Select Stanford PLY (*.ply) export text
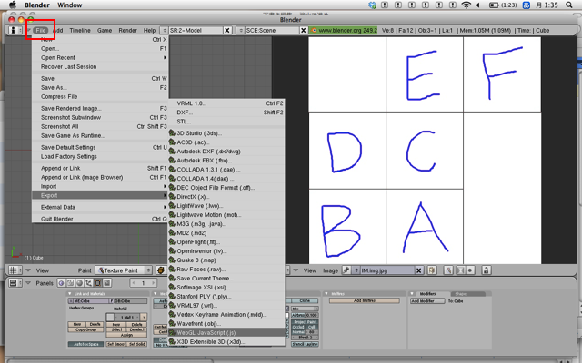Image resolution: width=582 pixels, height=363 pixels. [204, 297]
